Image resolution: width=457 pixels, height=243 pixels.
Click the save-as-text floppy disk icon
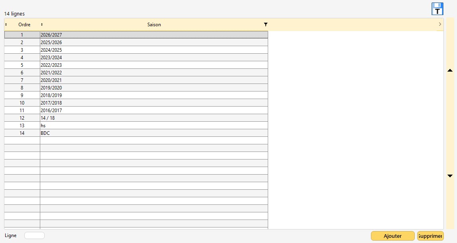pos(437,9)
